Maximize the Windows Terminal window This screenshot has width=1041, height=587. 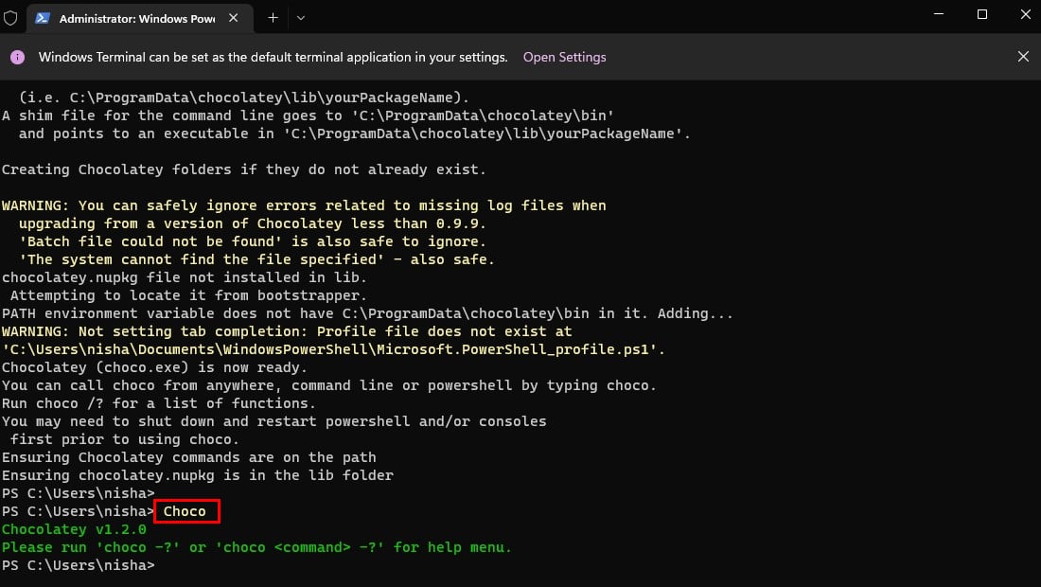[x=981, y=15]
